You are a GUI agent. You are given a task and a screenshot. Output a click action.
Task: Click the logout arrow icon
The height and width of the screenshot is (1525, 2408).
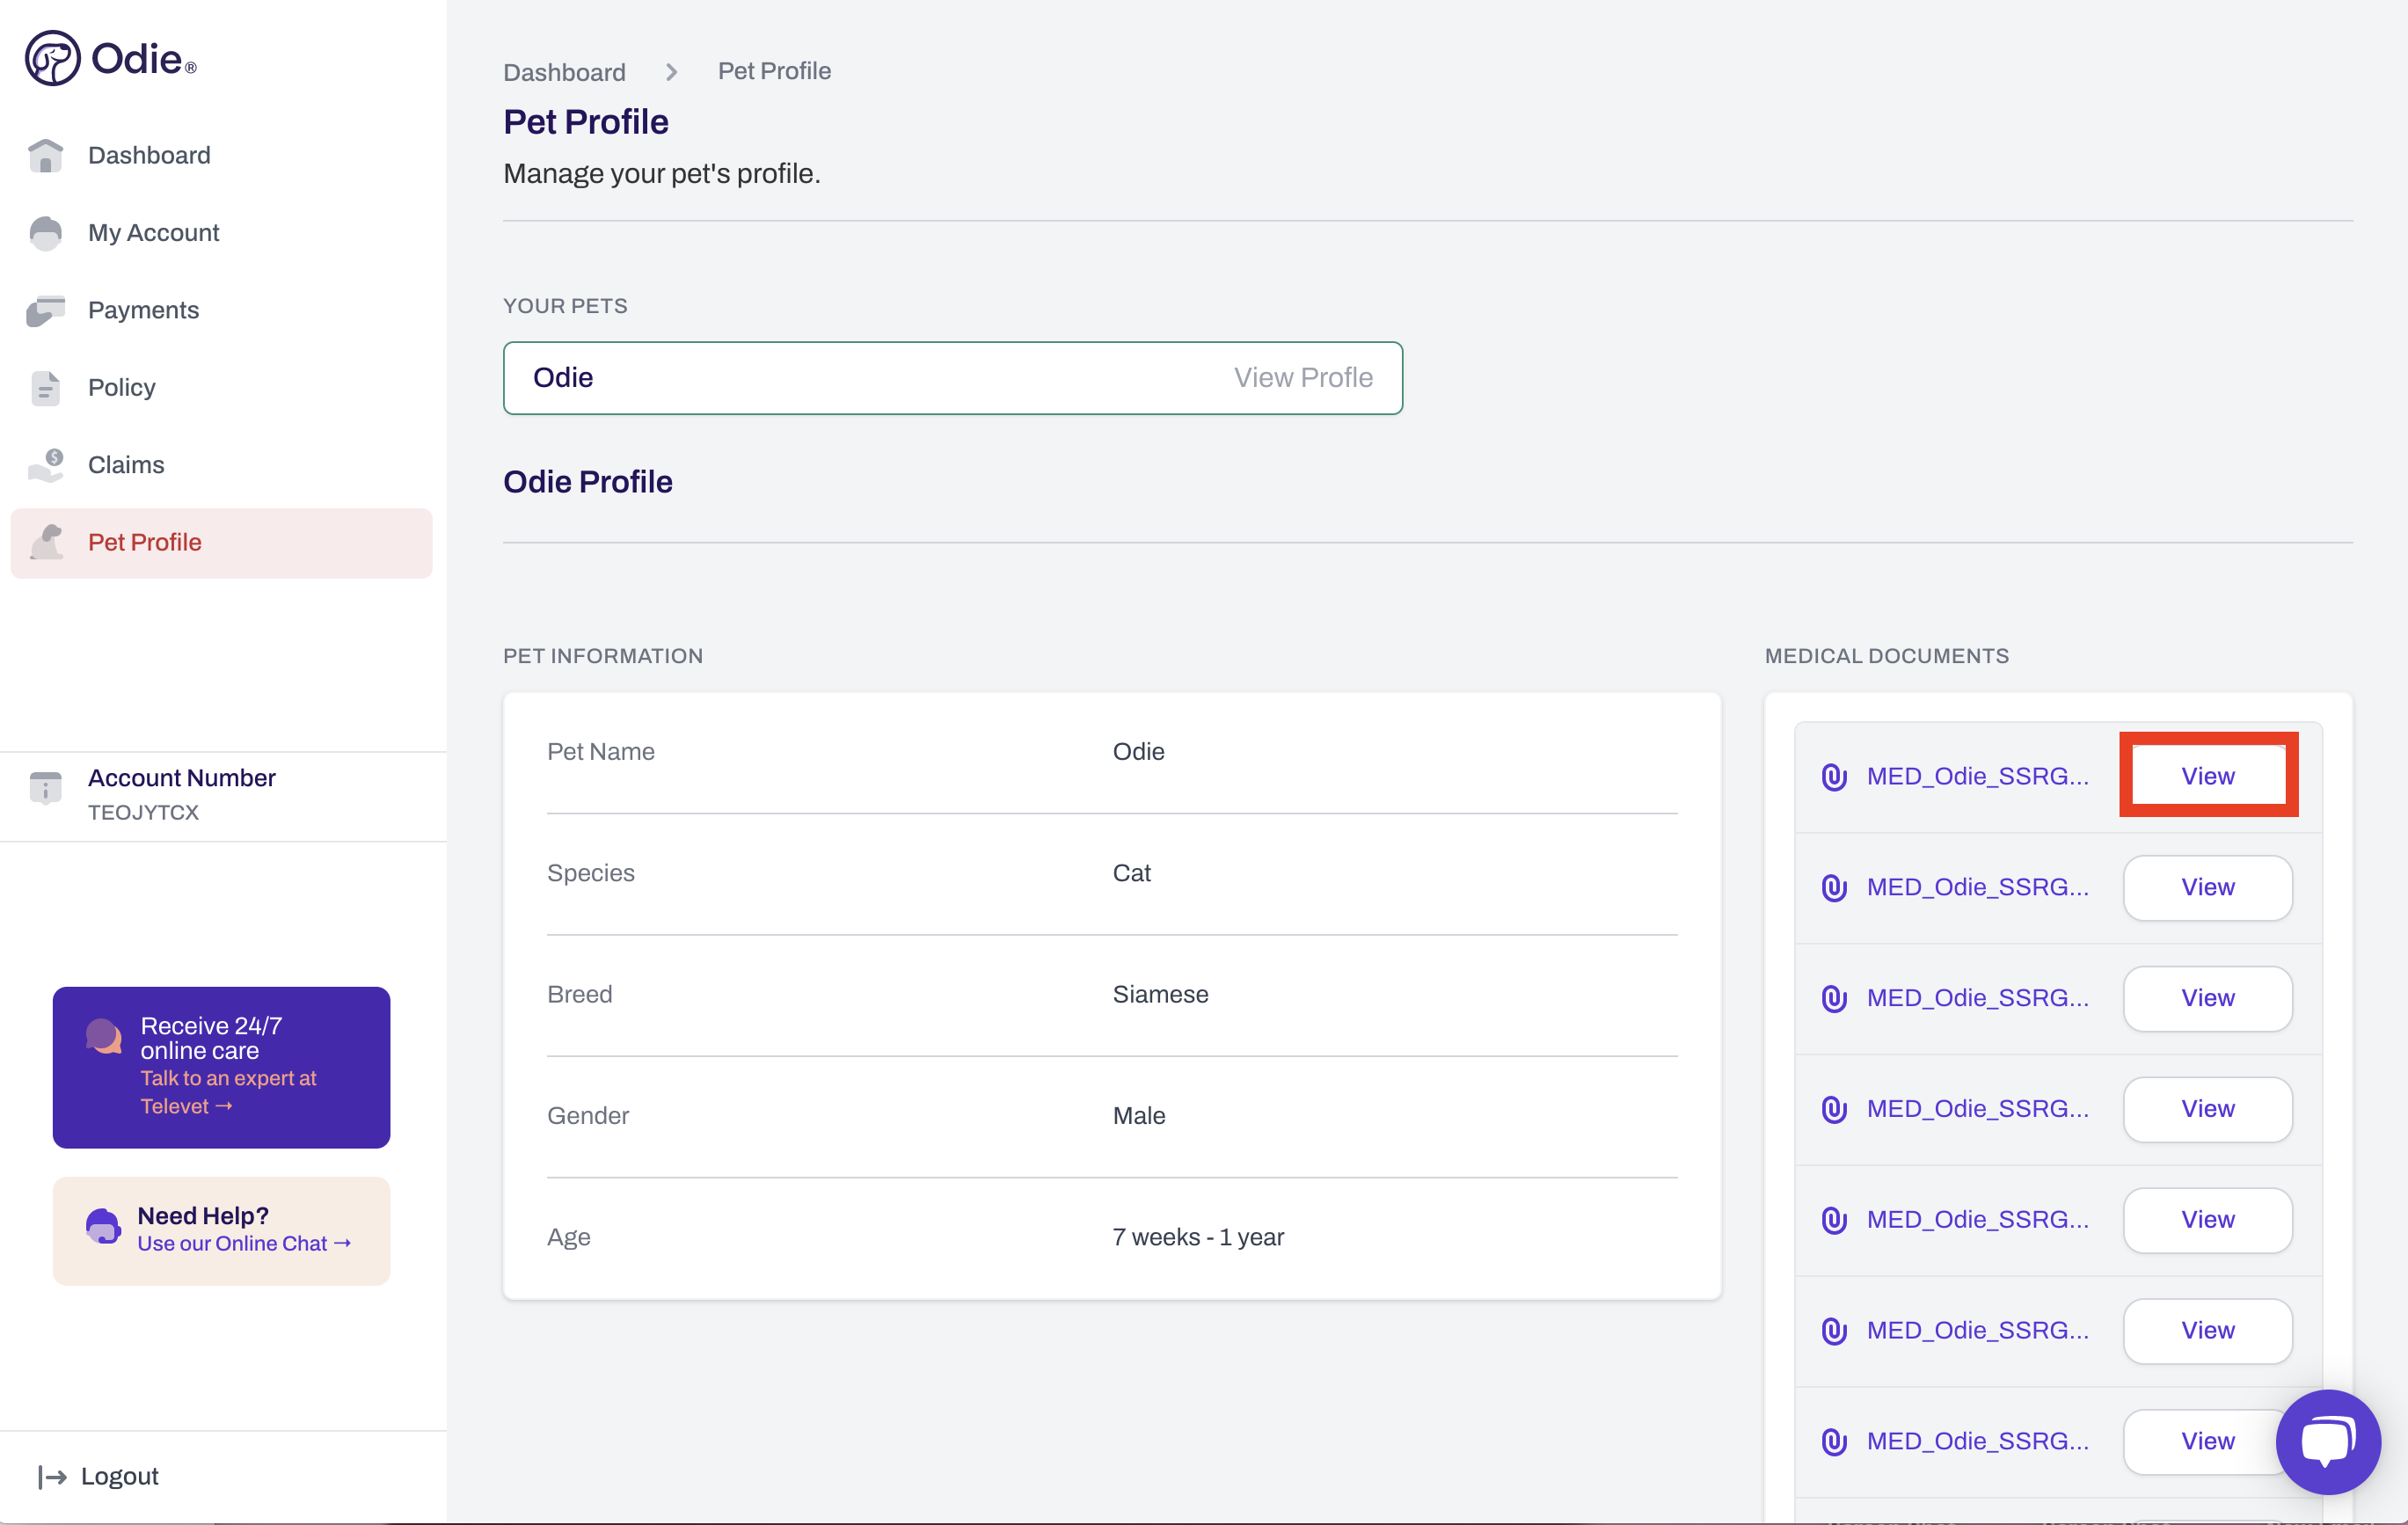coord(49,1476)
